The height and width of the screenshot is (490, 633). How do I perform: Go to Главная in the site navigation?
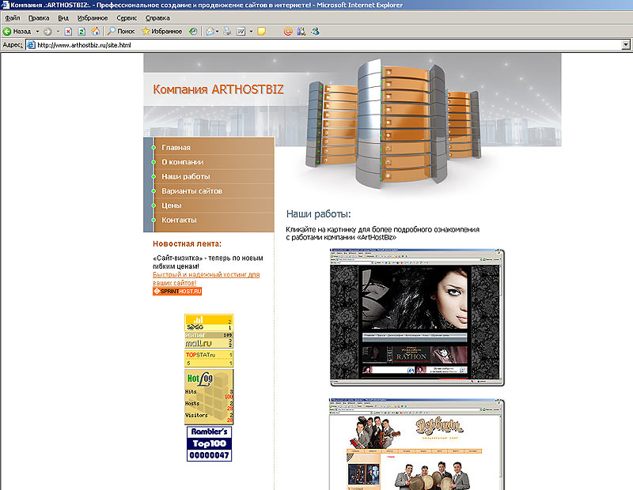[x=176, y=148]
